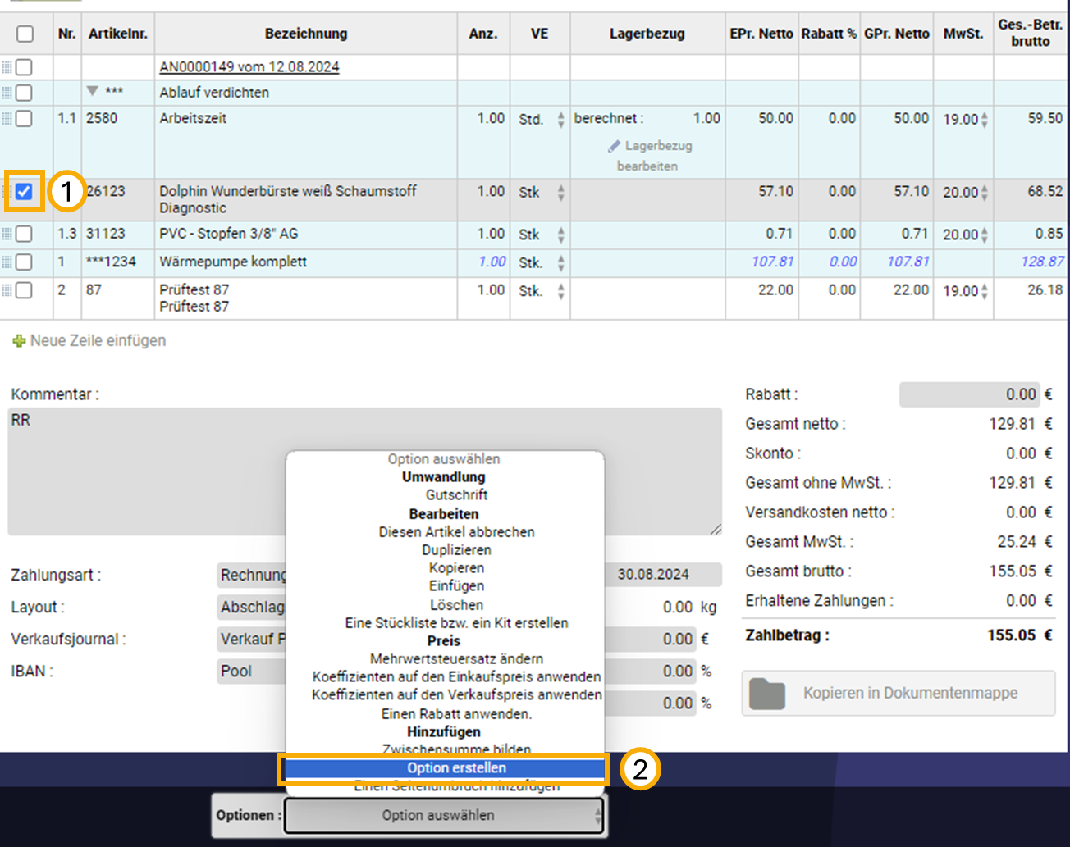Grab the drag handle of Arbeitszeit row
This screenshot has height=847, width=1070.
(x=7, y=119)
